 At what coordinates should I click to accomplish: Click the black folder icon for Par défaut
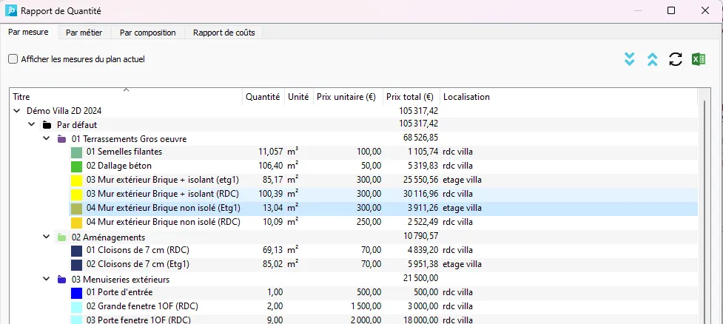[47, 124]
